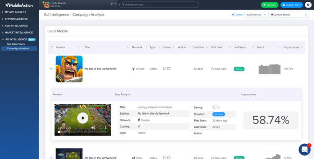Click '32 days ago' in Vungle row
Viewport: 314px width, 159px height.
pyautogui.click(x=218, y=69)
